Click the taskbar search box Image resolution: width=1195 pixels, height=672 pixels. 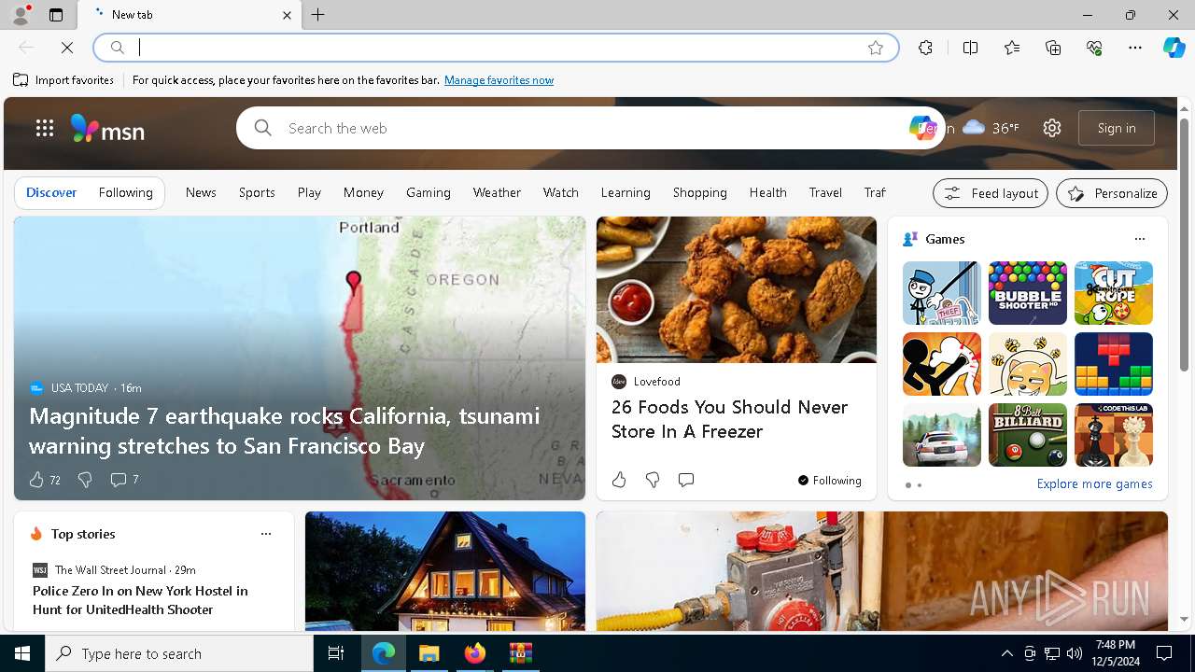[179, 653]
